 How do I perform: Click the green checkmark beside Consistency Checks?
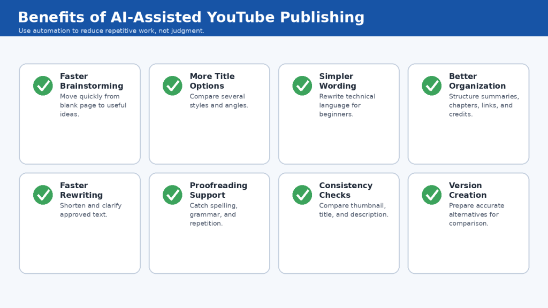tap(302, 195)
